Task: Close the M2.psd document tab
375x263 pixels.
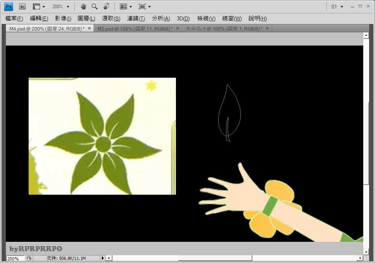Action: 177,28
